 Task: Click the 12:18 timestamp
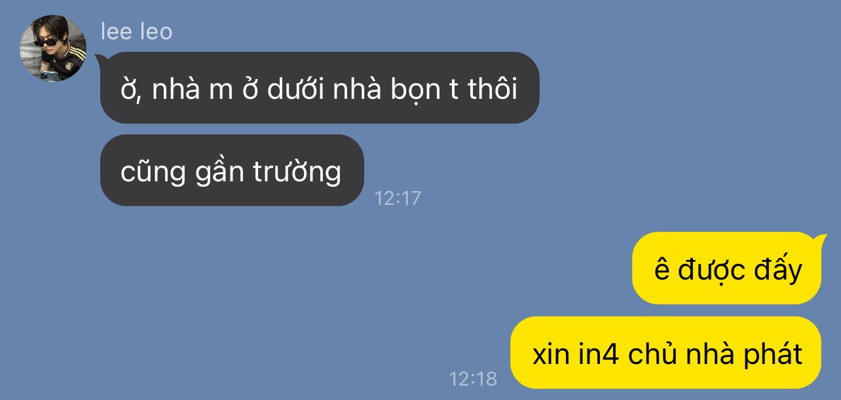point(473,378)
